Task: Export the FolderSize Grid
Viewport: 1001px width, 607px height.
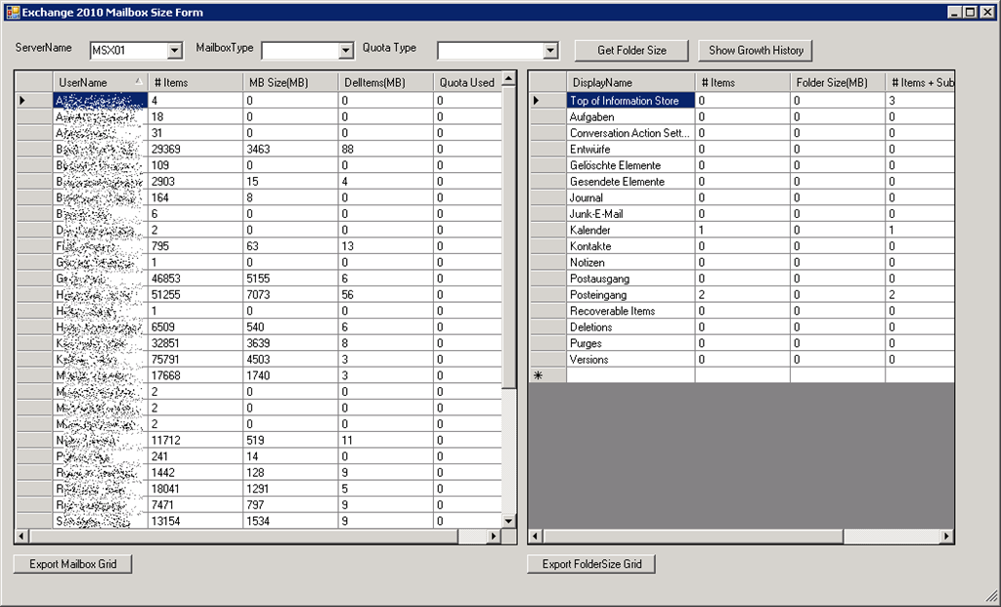Action: [591, 564]
